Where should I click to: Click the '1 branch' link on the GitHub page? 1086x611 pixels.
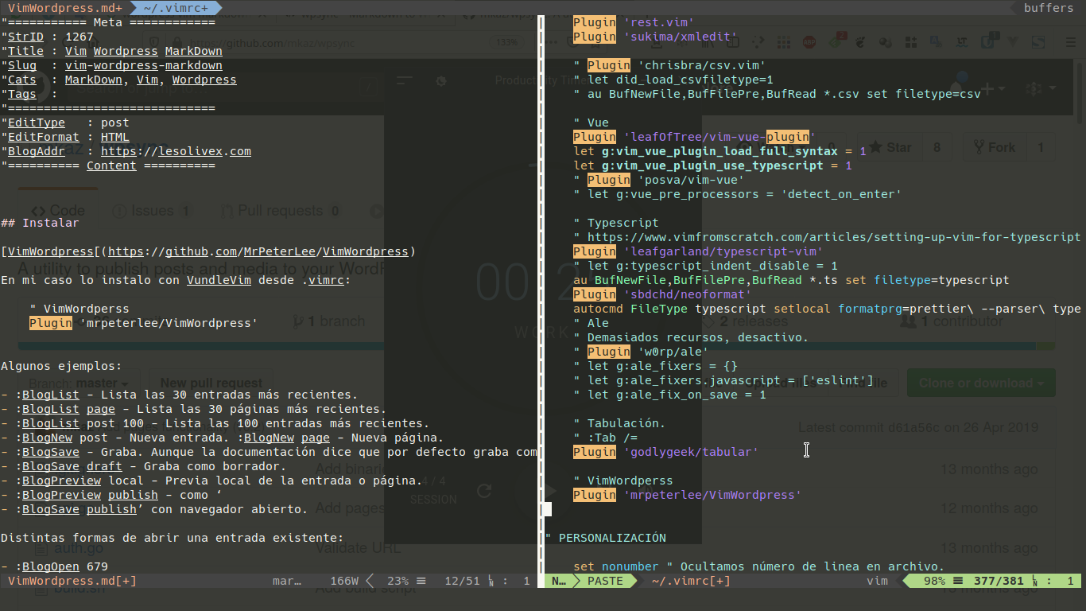(329, 321)
